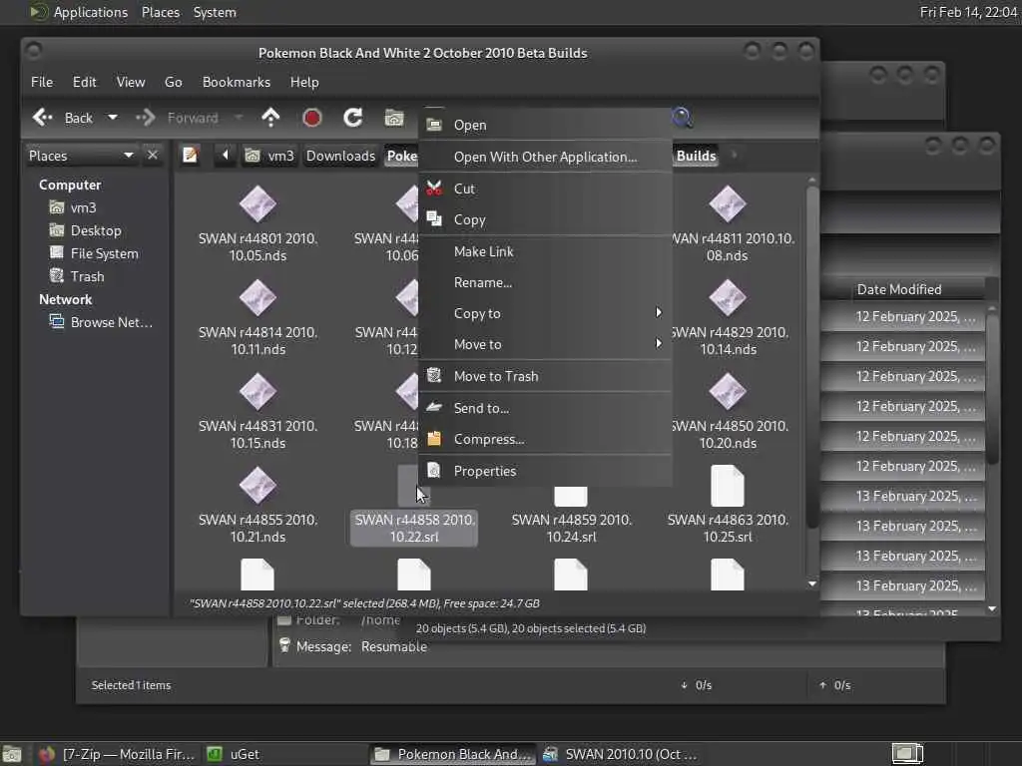This screenshot has height=766, width=1022.
Task: Open the Go menu
Action: (173, 82)
